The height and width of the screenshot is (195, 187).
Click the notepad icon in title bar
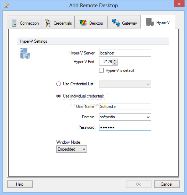tap(7, 5)
